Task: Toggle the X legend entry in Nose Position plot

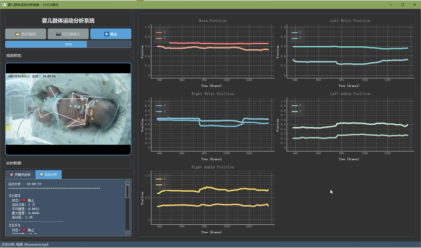Action: [161, 32]
